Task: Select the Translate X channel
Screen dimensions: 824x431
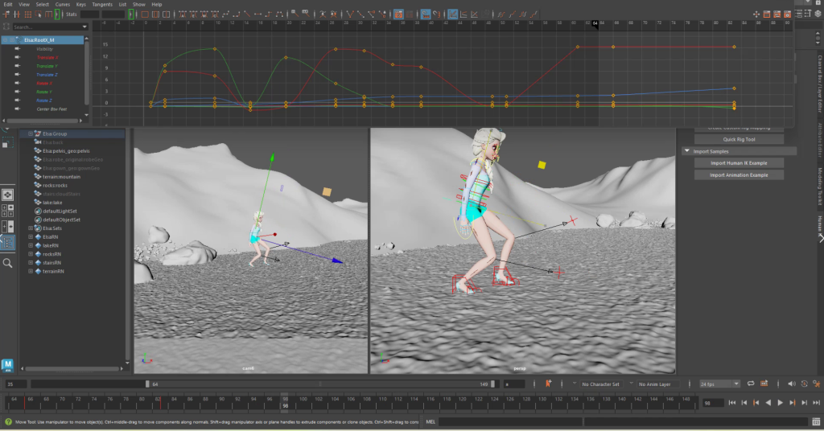Action: click(x=47, y=58)
